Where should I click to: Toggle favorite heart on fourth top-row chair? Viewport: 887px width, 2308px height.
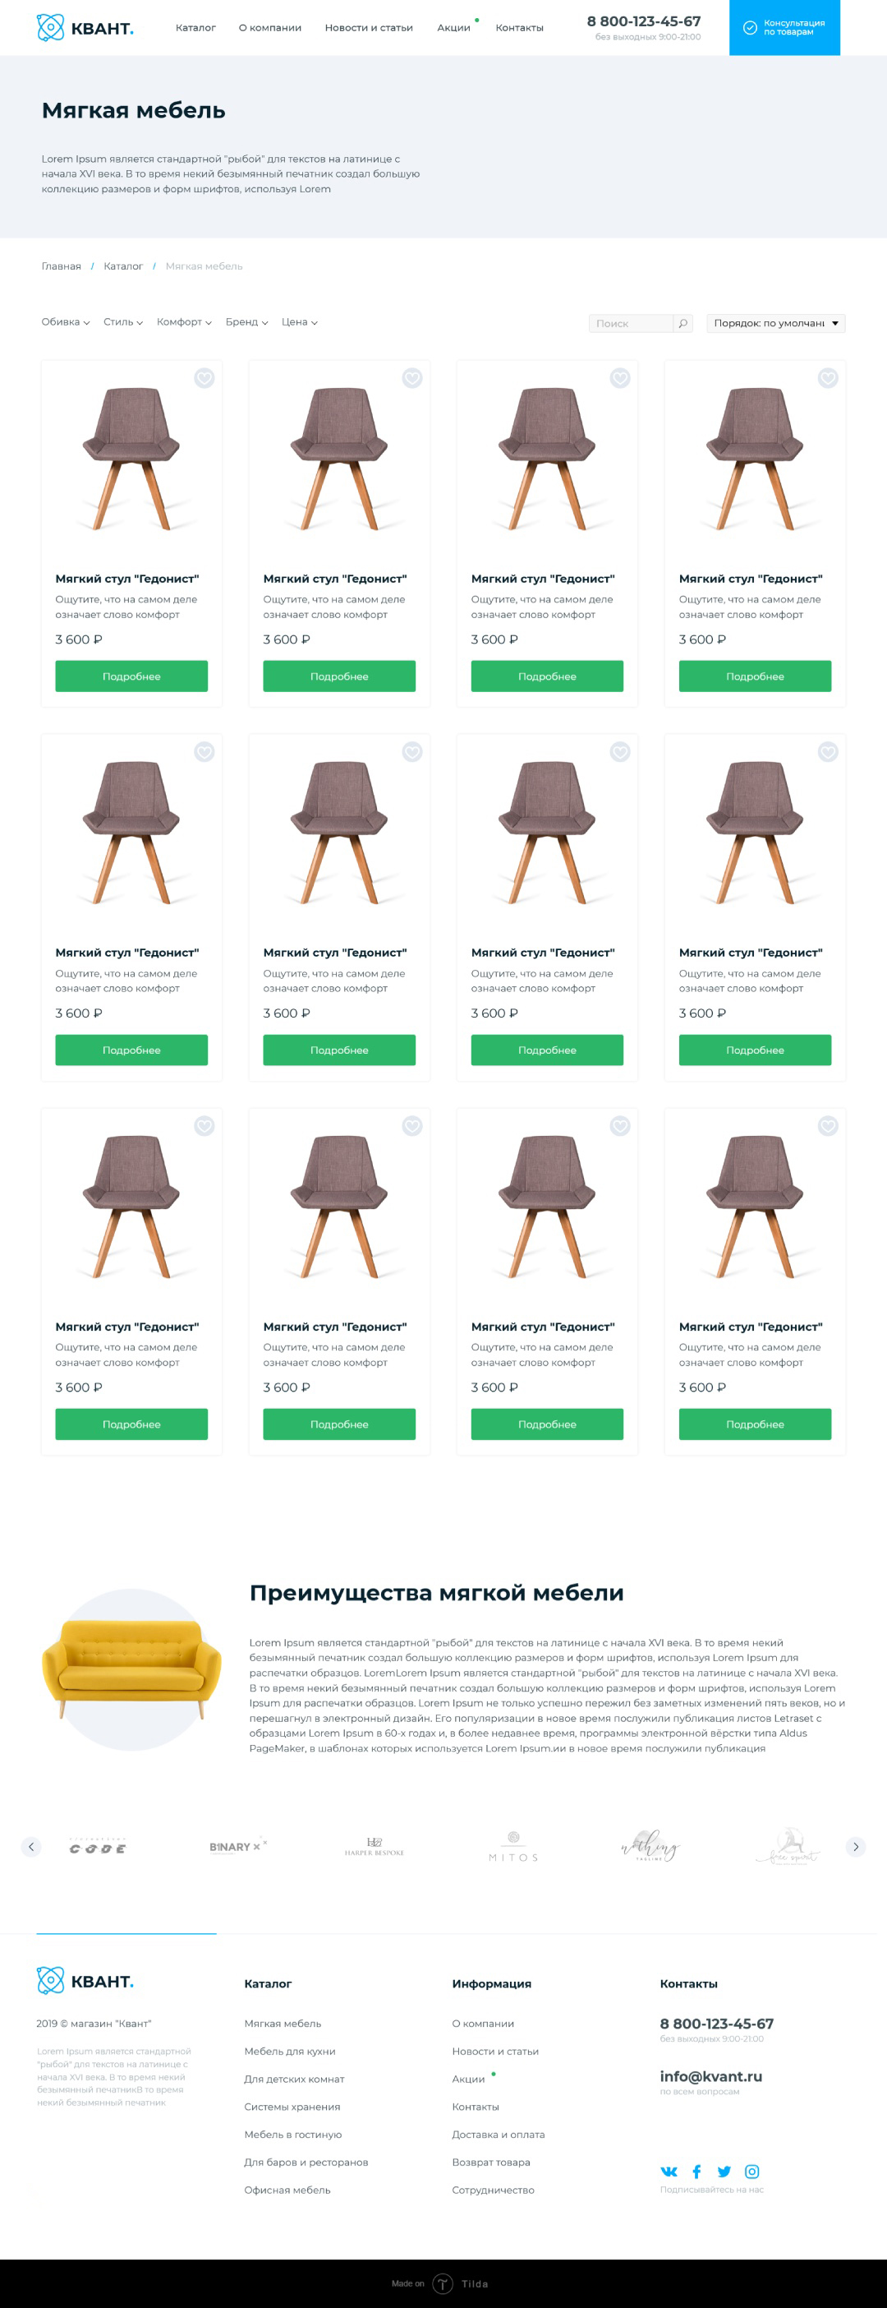pos(828,378)
